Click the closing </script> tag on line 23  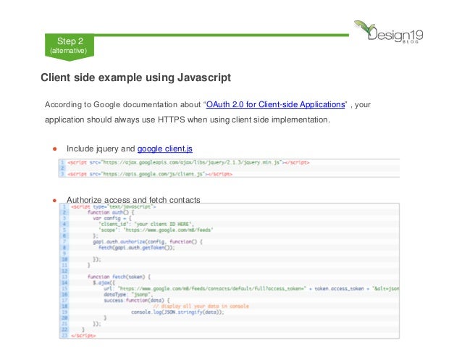(x=83, y=335)
